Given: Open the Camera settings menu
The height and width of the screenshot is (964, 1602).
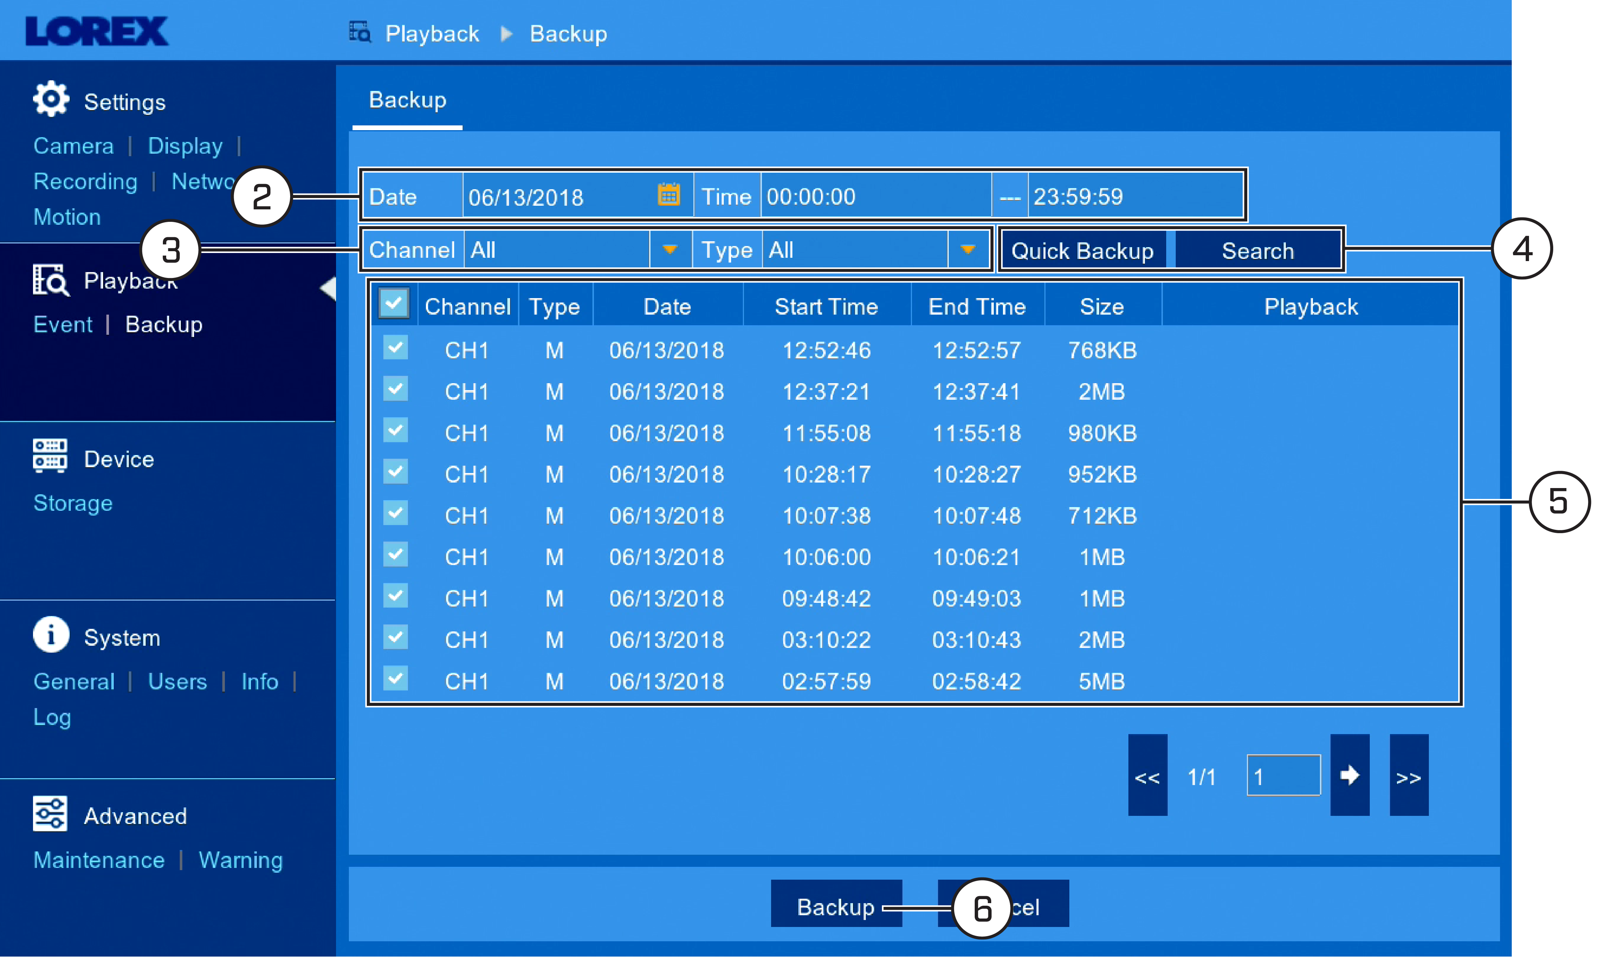Looking at the screenshot, I should [x=73, y=146].
